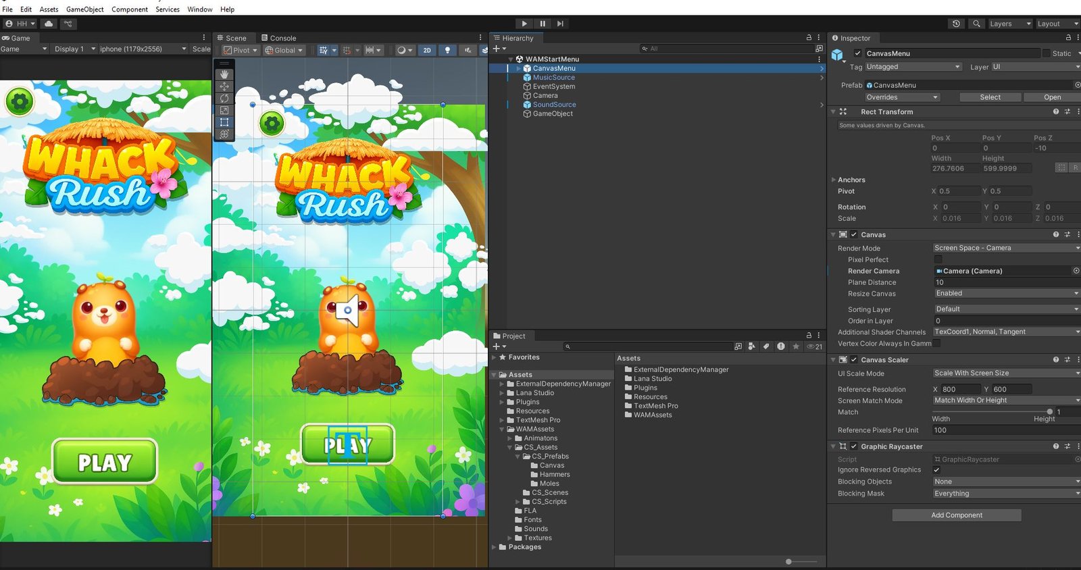Open the global search magnifier icon
1081x570 pixels.
click(x=976, y=24)
